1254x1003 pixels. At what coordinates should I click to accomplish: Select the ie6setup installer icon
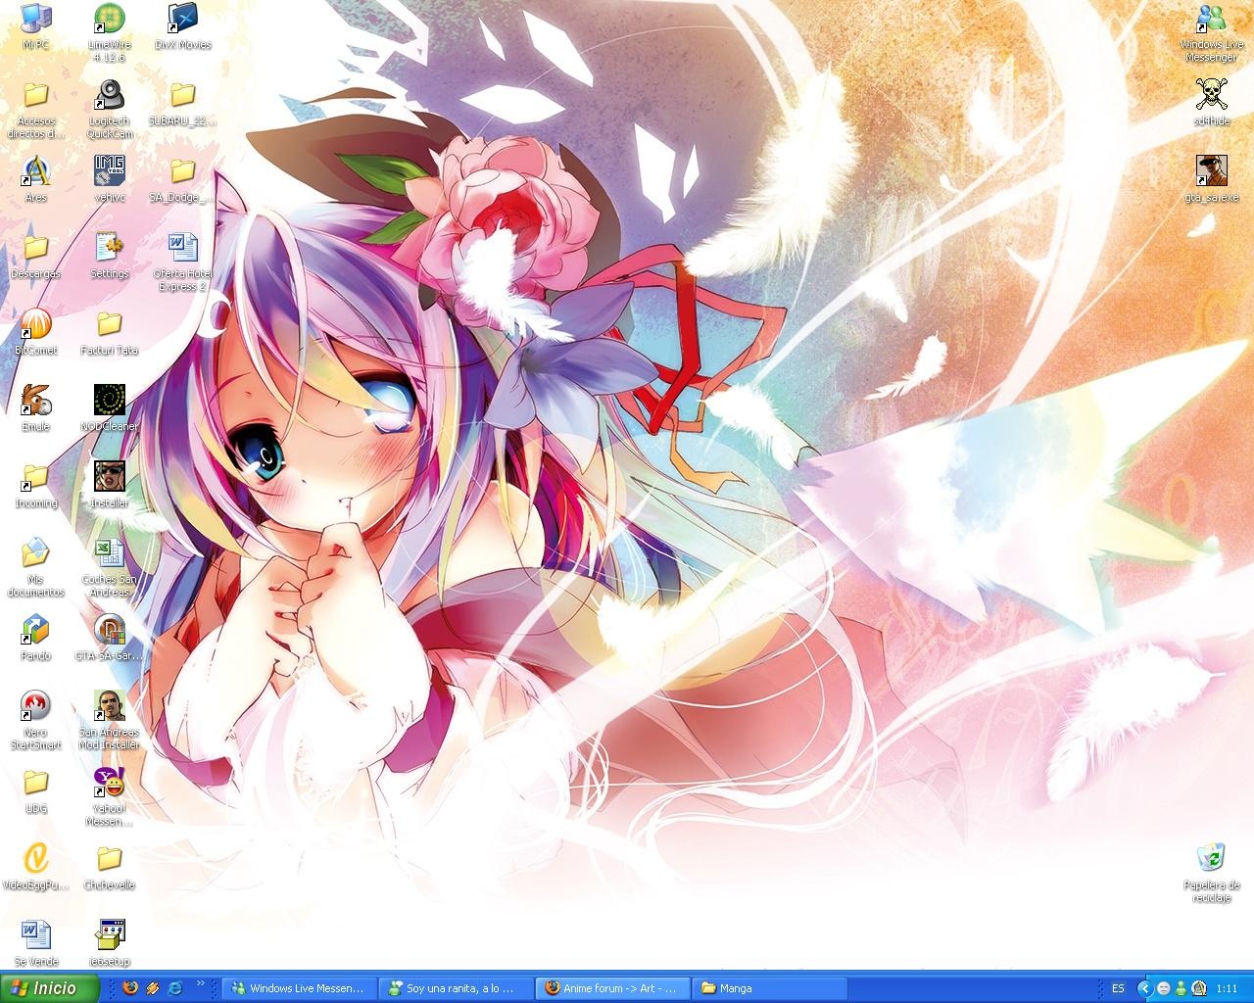109,944
